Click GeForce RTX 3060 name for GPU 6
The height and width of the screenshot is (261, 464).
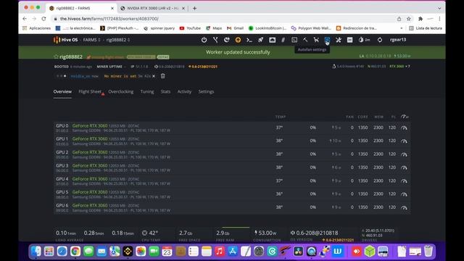90,205
